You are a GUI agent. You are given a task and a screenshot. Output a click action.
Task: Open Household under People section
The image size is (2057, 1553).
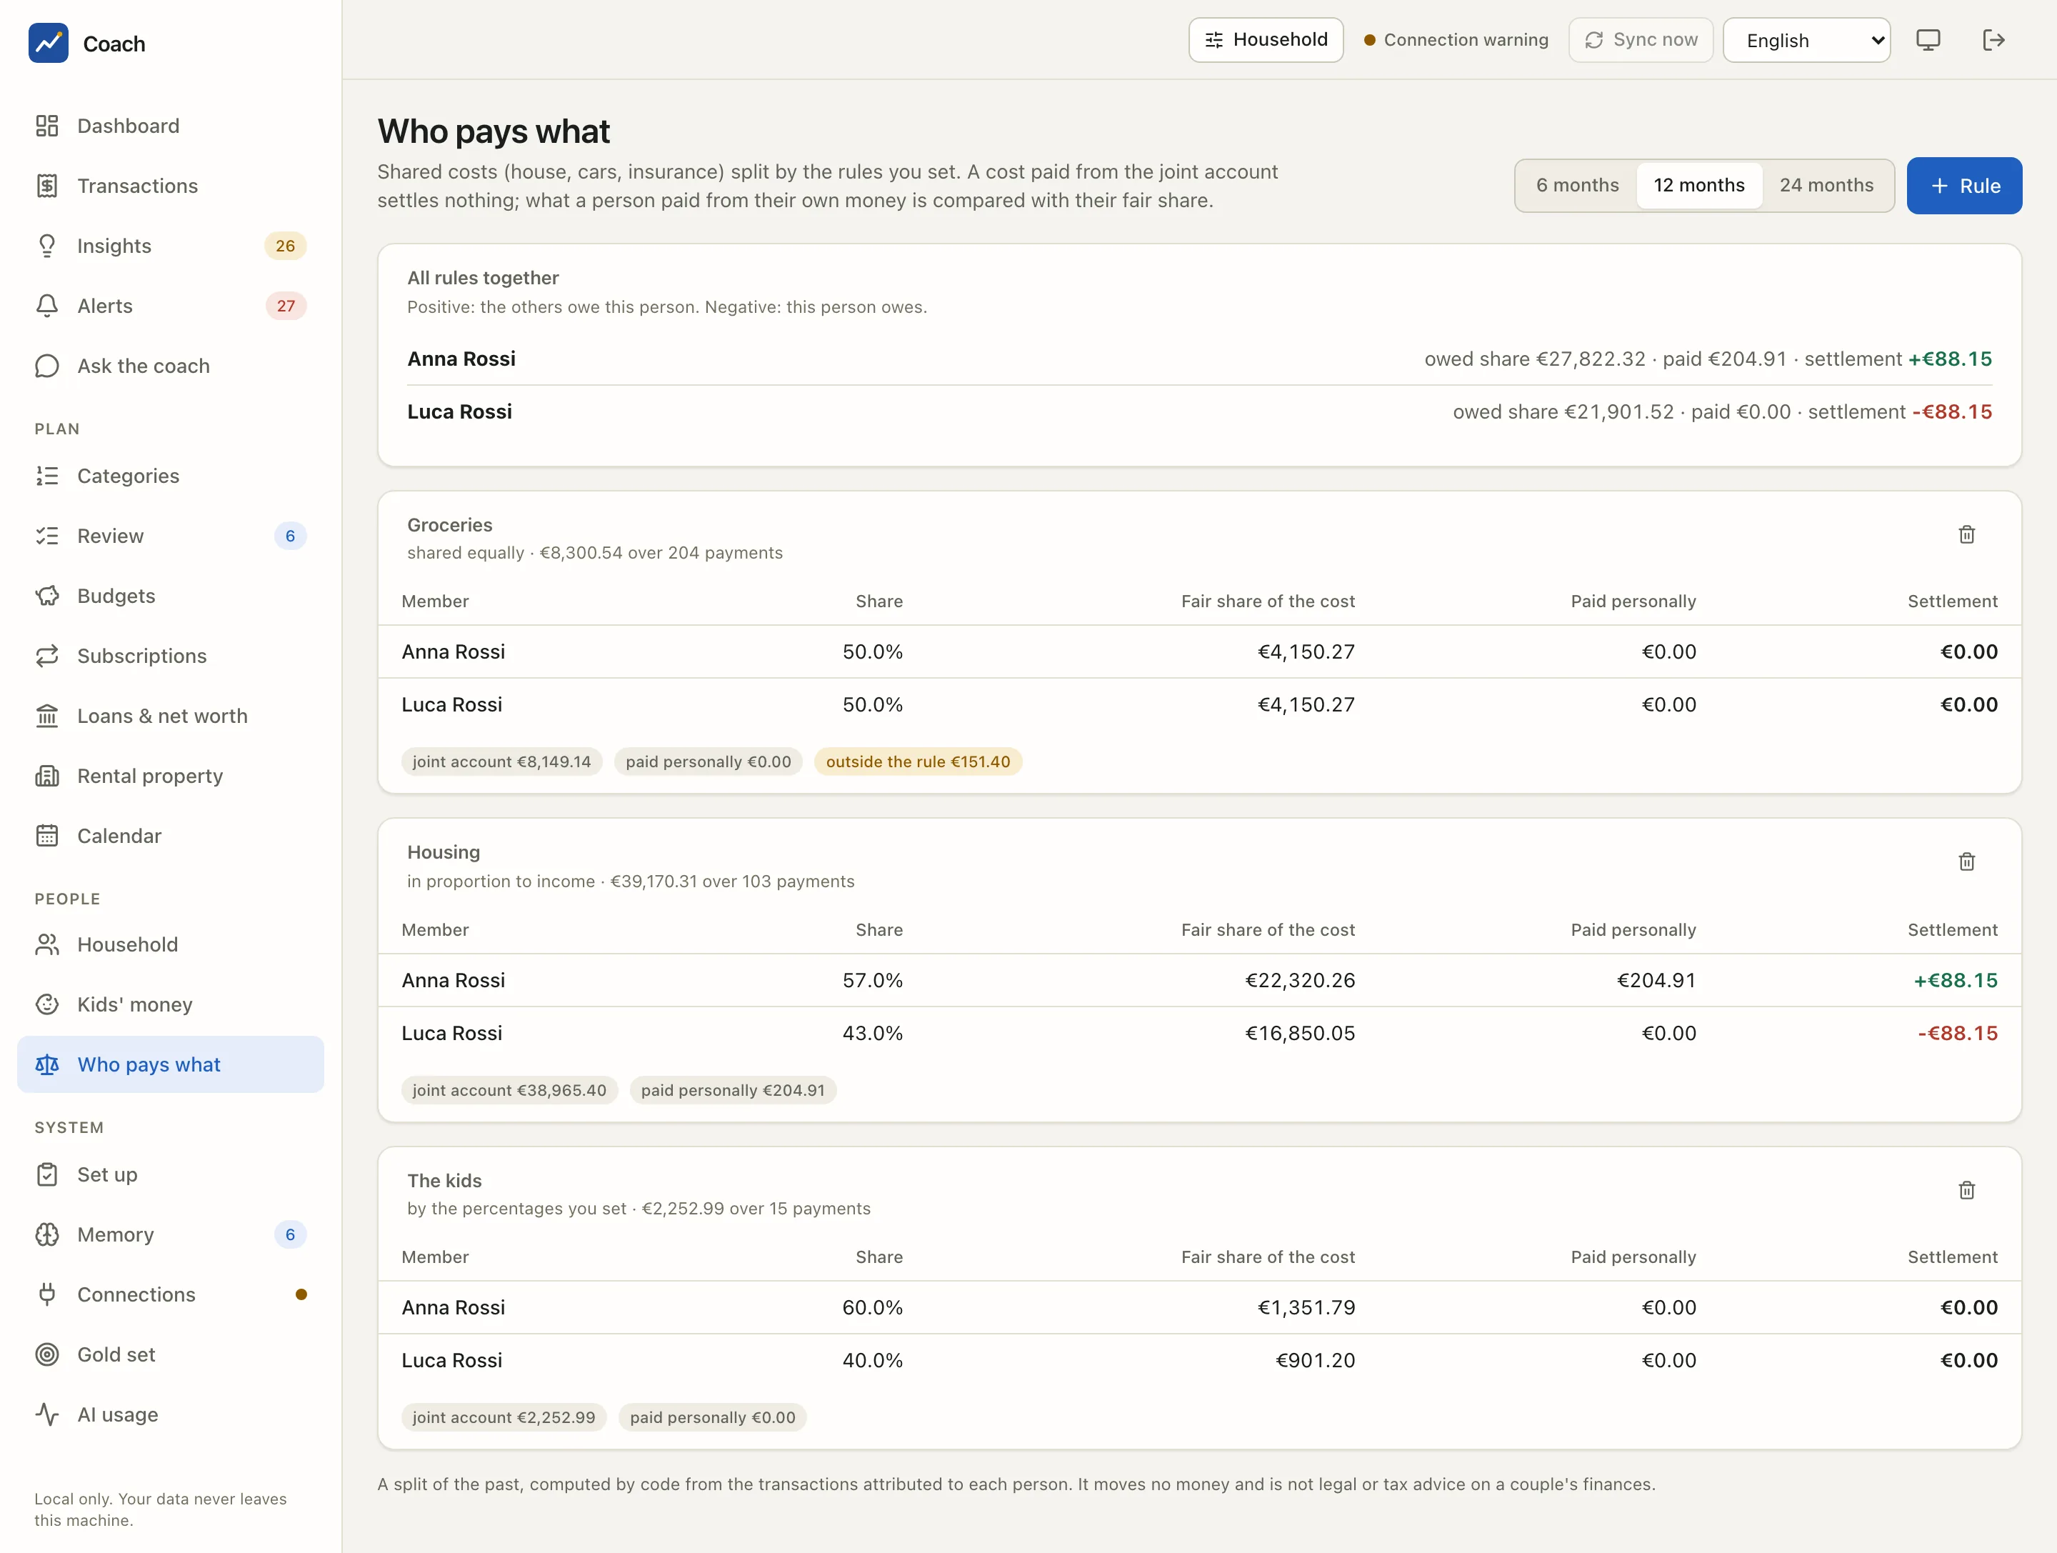[171, 945]
